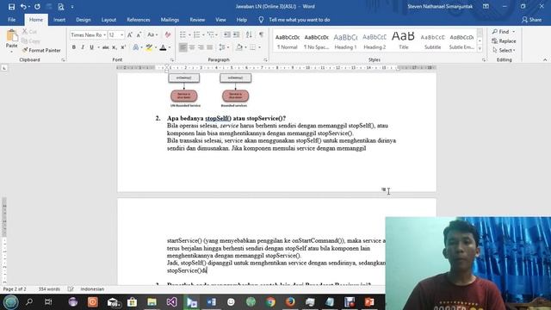Open the Borders dropdown arrow
The width and height of the screenshot is (551, 310).
click(x=259, y=47)
